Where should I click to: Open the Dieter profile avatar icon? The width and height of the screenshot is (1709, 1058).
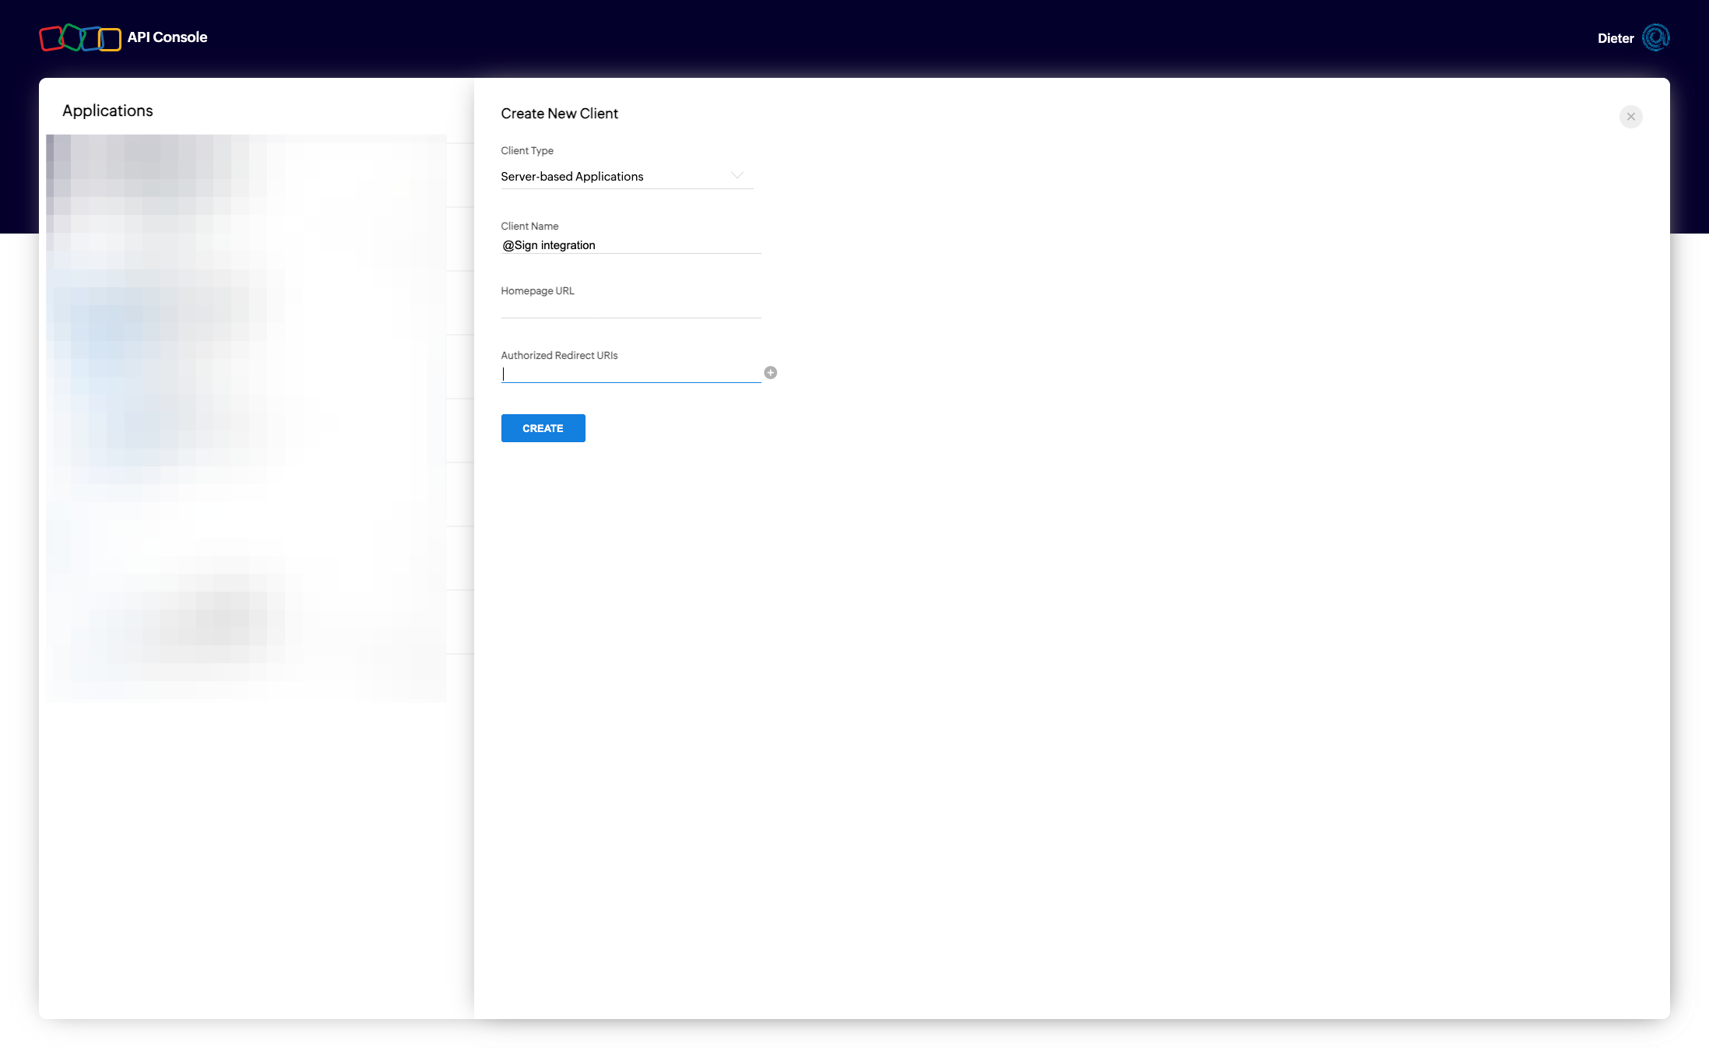(x=1655, y=37)
